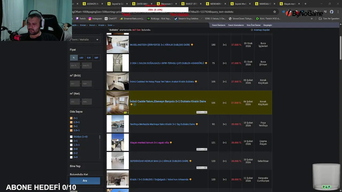Open Favori İlanlarım link
Image resolution: width=342 pixels, height=192 pixels.
(219, 25)
